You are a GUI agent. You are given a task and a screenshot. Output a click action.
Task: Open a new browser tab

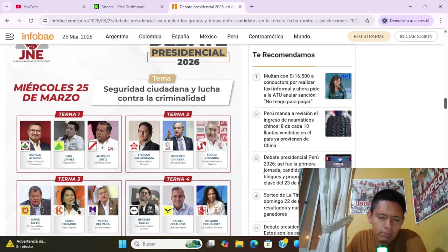252,7
